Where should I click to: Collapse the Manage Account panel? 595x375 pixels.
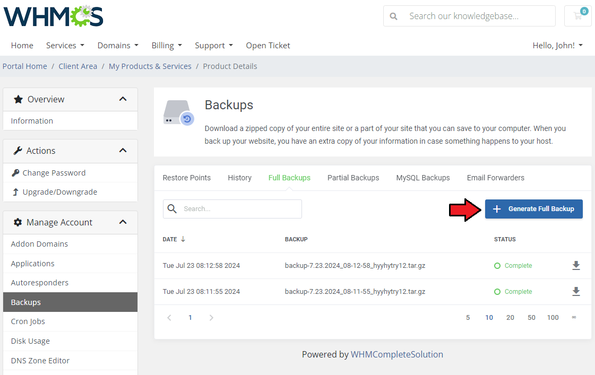point(123,222)
